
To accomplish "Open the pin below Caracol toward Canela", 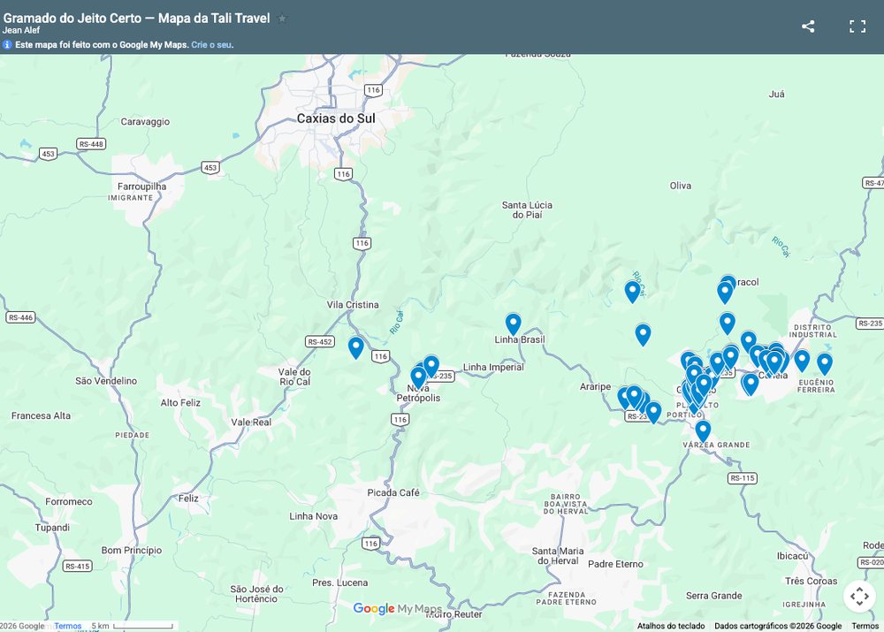I will (x=728, y=324).
